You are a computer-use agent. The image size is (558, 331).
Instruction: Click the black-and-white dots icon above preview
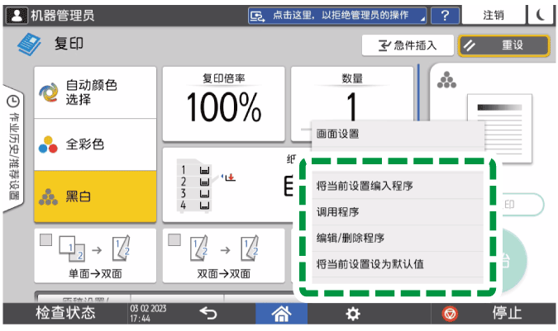click(446, 79)
